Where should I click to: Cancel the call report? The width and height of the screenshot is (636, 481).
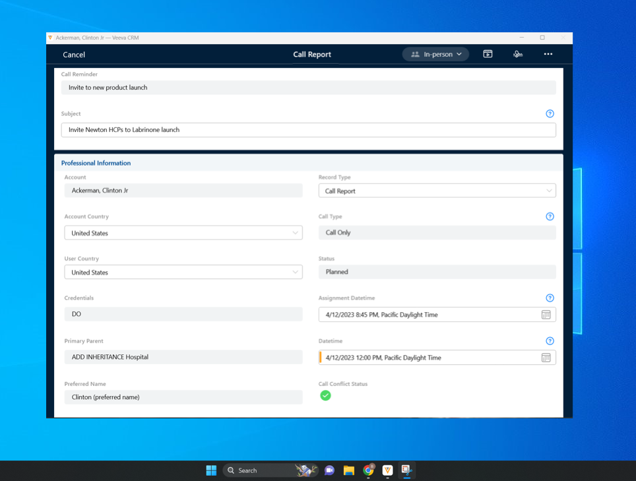[x=74, y=55]
